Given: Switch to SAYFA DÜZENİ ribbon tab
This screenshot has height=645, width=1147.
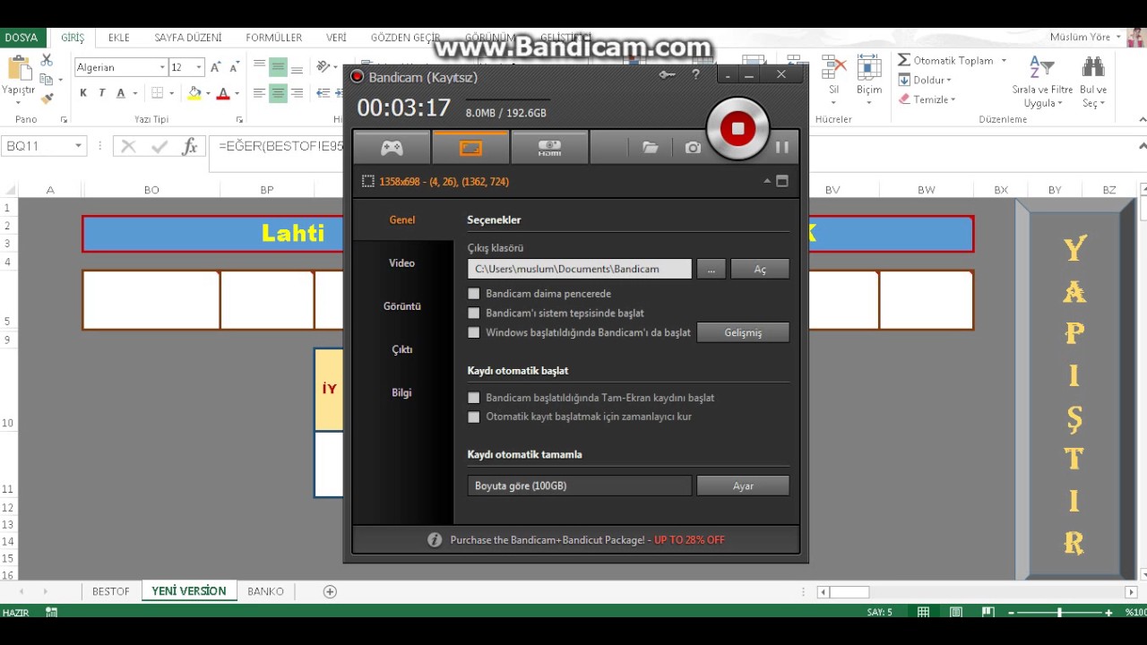Looking at the screenshot, I should (x=188, y=38).
